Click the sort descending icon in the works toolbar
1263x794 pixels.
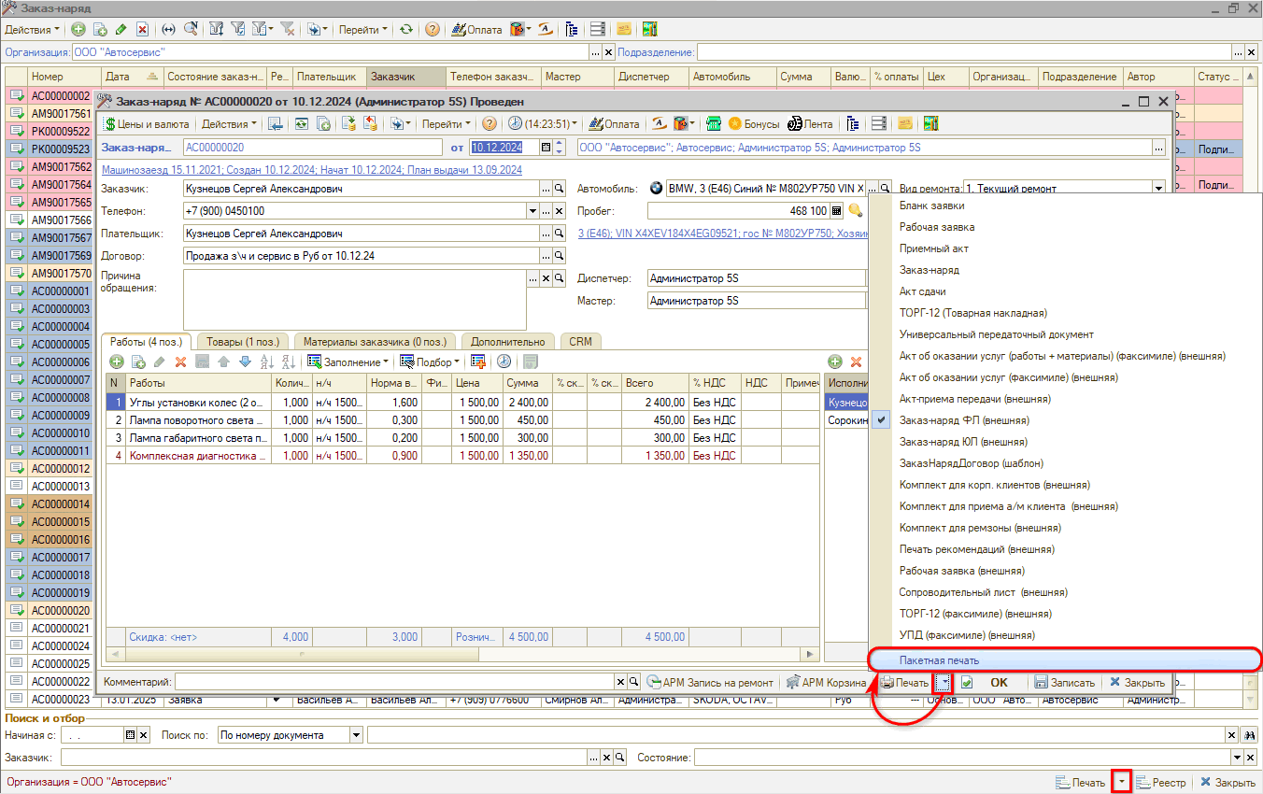(289, 362)
